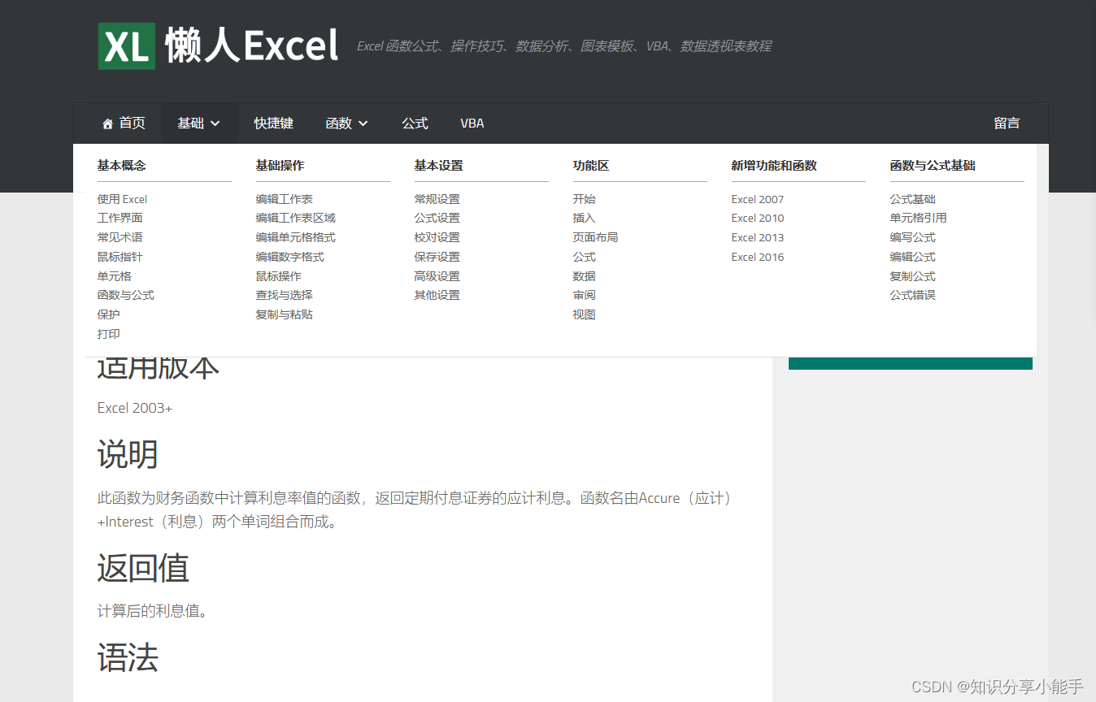This screenshot has width=1096, height=702.
Task: Open the Excel 2016 link
Action: coord(758,257)
